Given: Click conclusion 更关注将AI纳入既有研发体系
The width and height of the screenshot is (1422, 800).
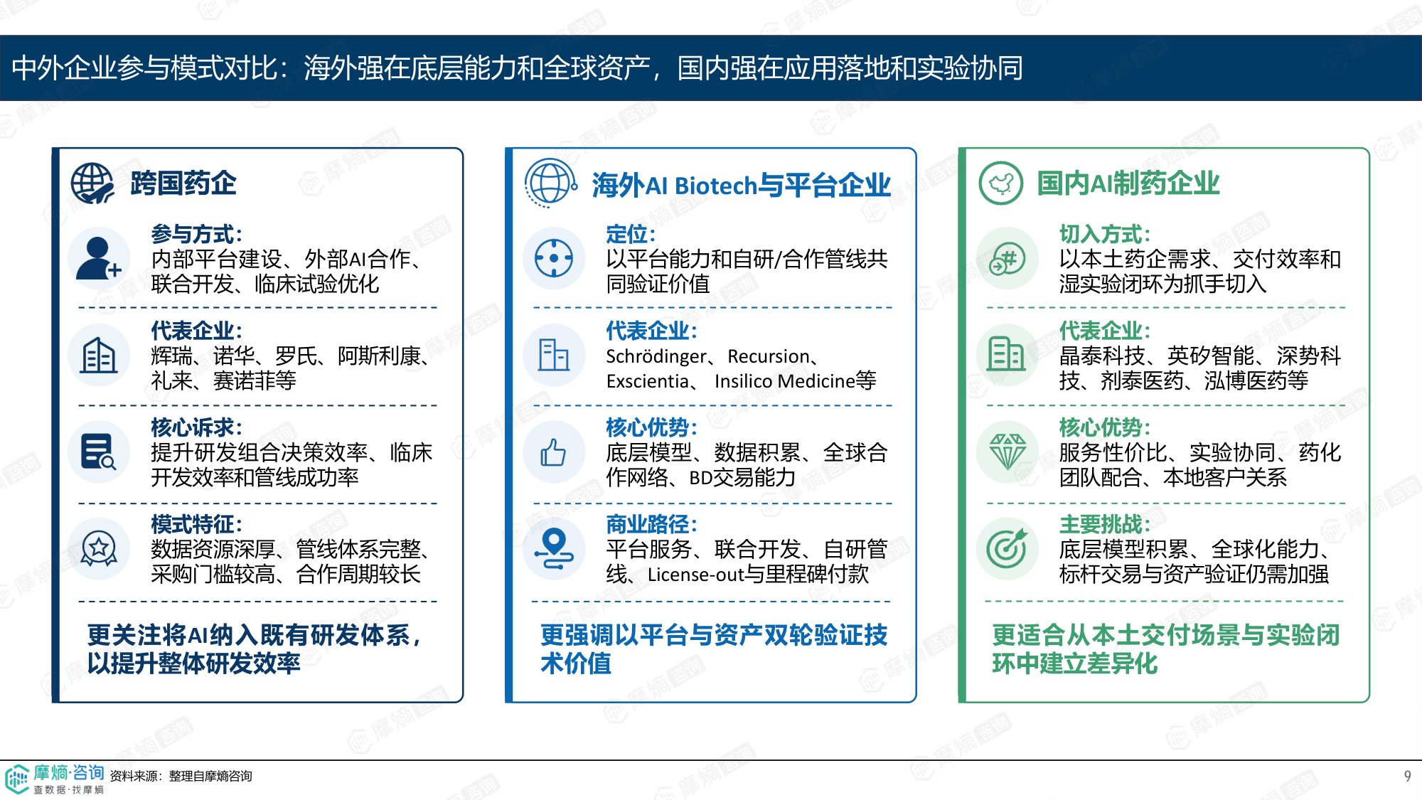Looking at the screenshot, I should 255,635.
